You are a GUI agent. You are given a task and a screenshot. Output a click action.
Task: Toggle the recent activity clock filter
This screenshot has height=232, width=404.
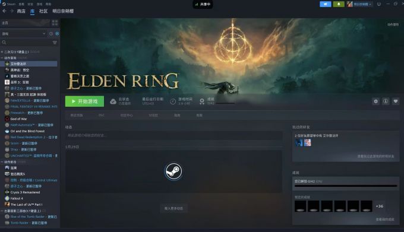click(x=51, y=34)
